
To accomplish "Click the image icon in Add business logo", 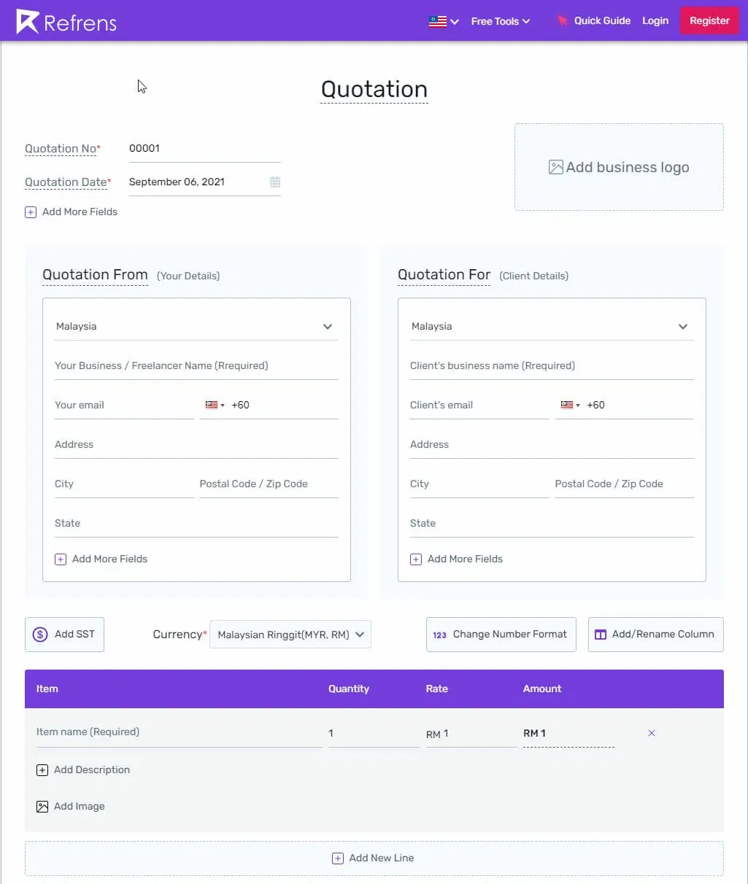I will tap(556, 167).
